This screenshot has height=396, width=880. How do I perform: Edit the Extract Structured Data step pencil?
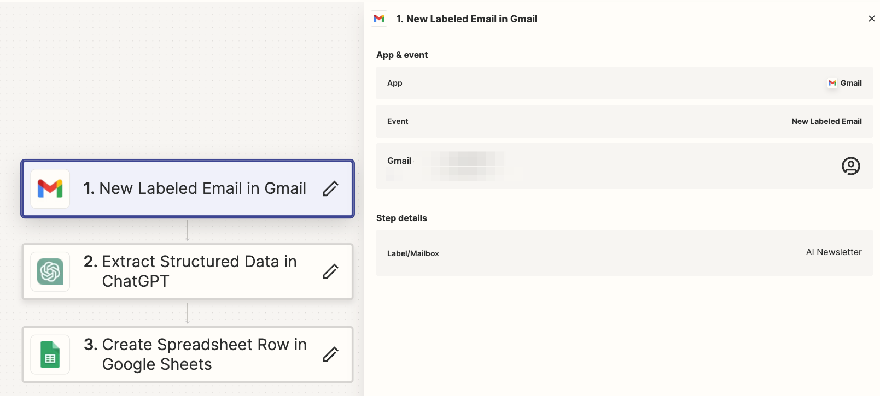pos(330,271)
